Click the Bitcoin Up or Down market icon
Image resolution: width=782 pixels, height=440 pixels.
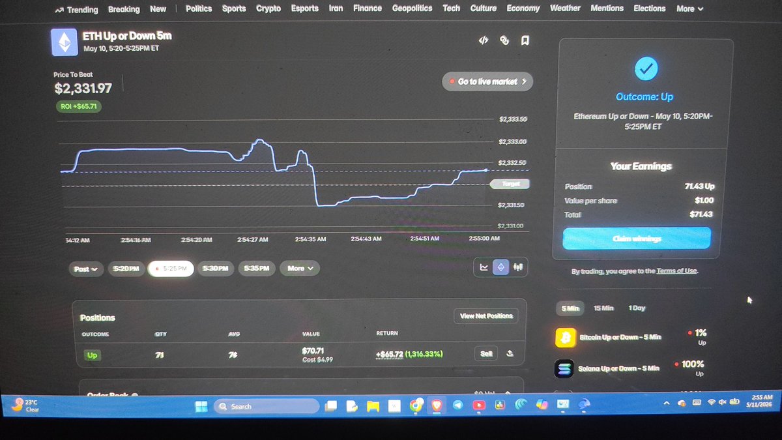click(x=565, y=338)
